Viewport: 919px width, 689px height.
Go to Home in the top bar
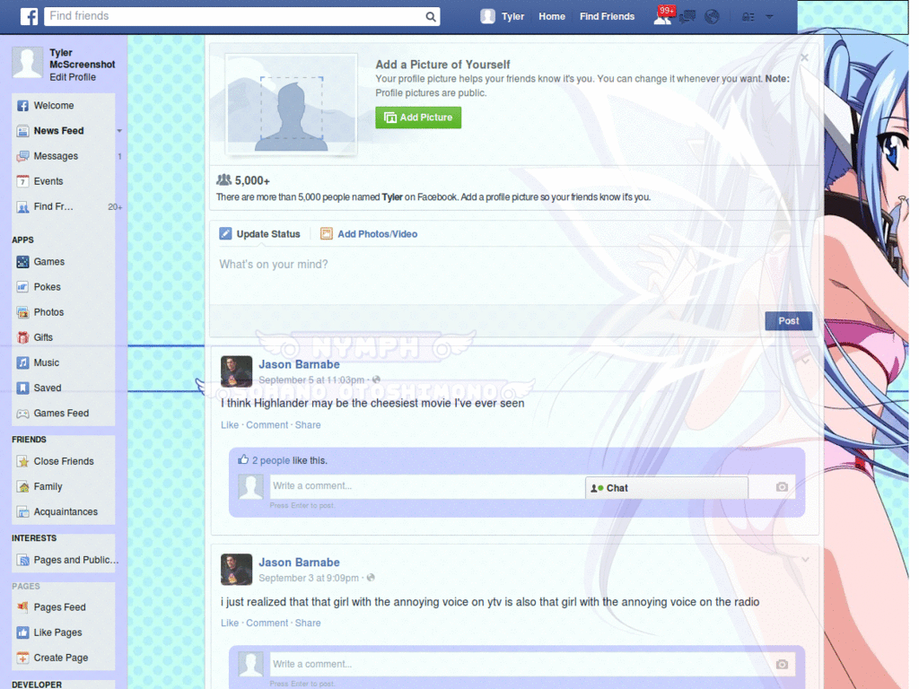click(x=552, y=16)
